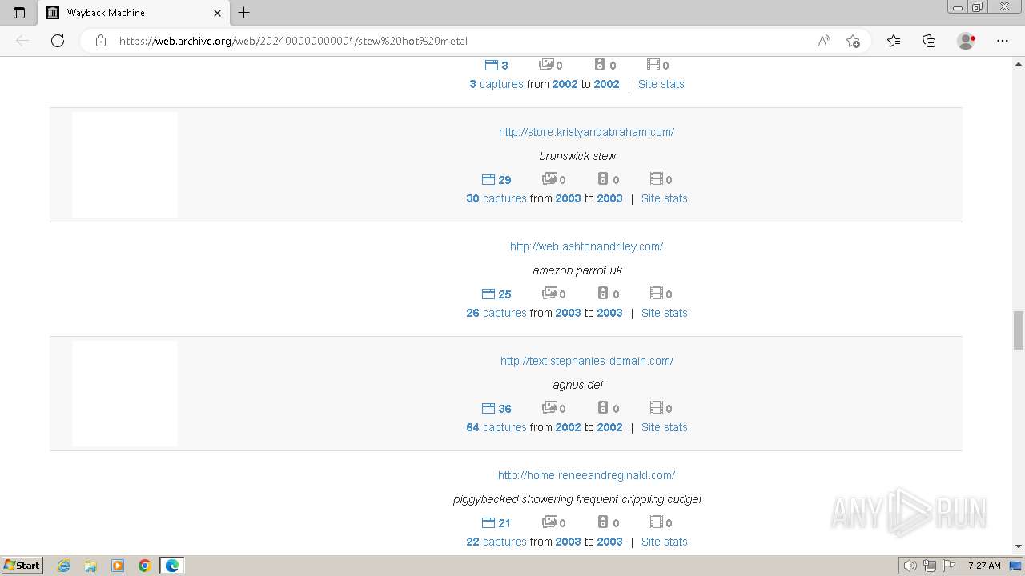
Task: Open home.reneeandreginald.com link
Action: coord(586,475)
